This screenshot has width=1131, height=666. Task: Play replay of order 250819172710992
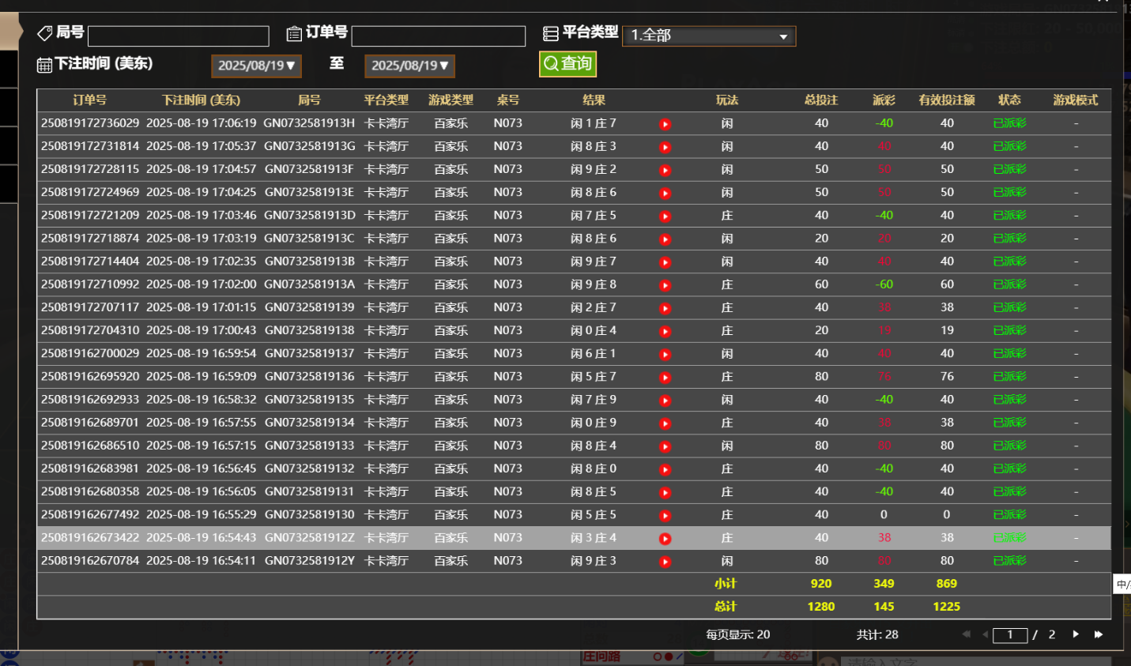tap(665, 285)
